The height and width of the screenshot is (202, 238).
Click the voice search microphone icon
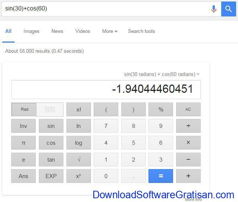pos(213,9)
